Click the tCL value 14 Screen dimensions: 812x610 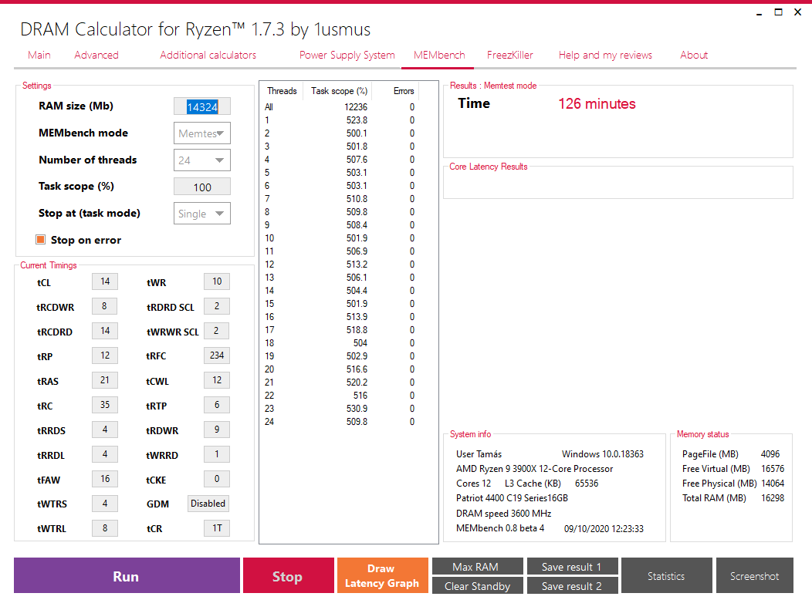tap(105, 281)
